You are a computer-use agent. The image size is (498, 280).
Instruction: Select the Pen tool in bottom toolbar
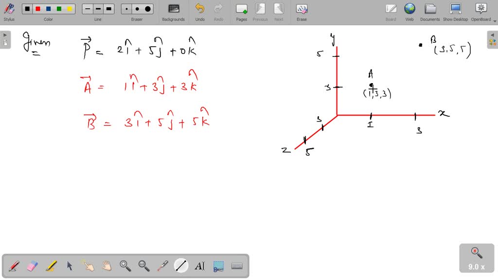[x=13, y=265]
